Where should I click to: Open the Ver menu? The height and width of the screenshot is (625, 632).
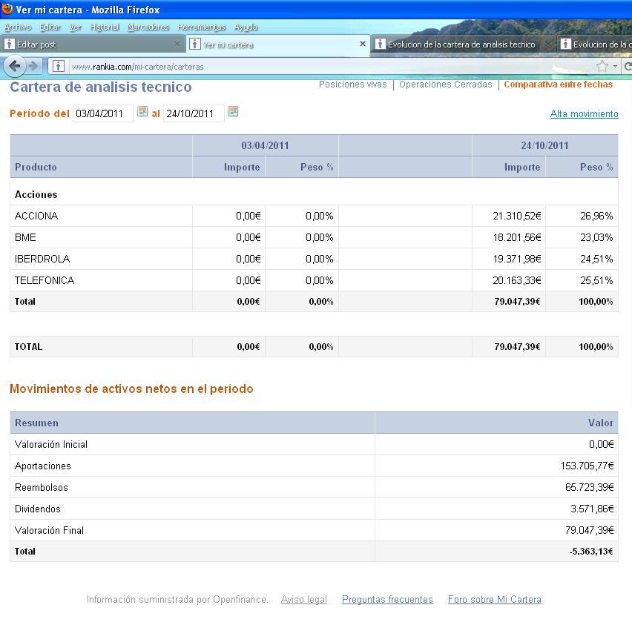coord(75,27)
